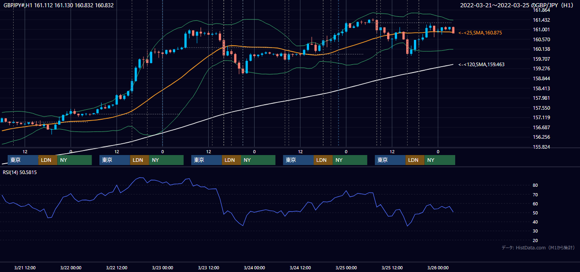The width and height of the screenshot is (580, 272).
Task: Click price axis value 159.276
Action: pos(541,68)
